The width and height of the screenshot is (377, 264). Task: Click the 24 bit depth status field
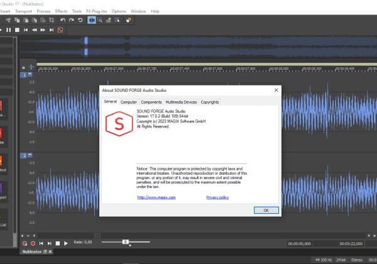click(341, 260)
